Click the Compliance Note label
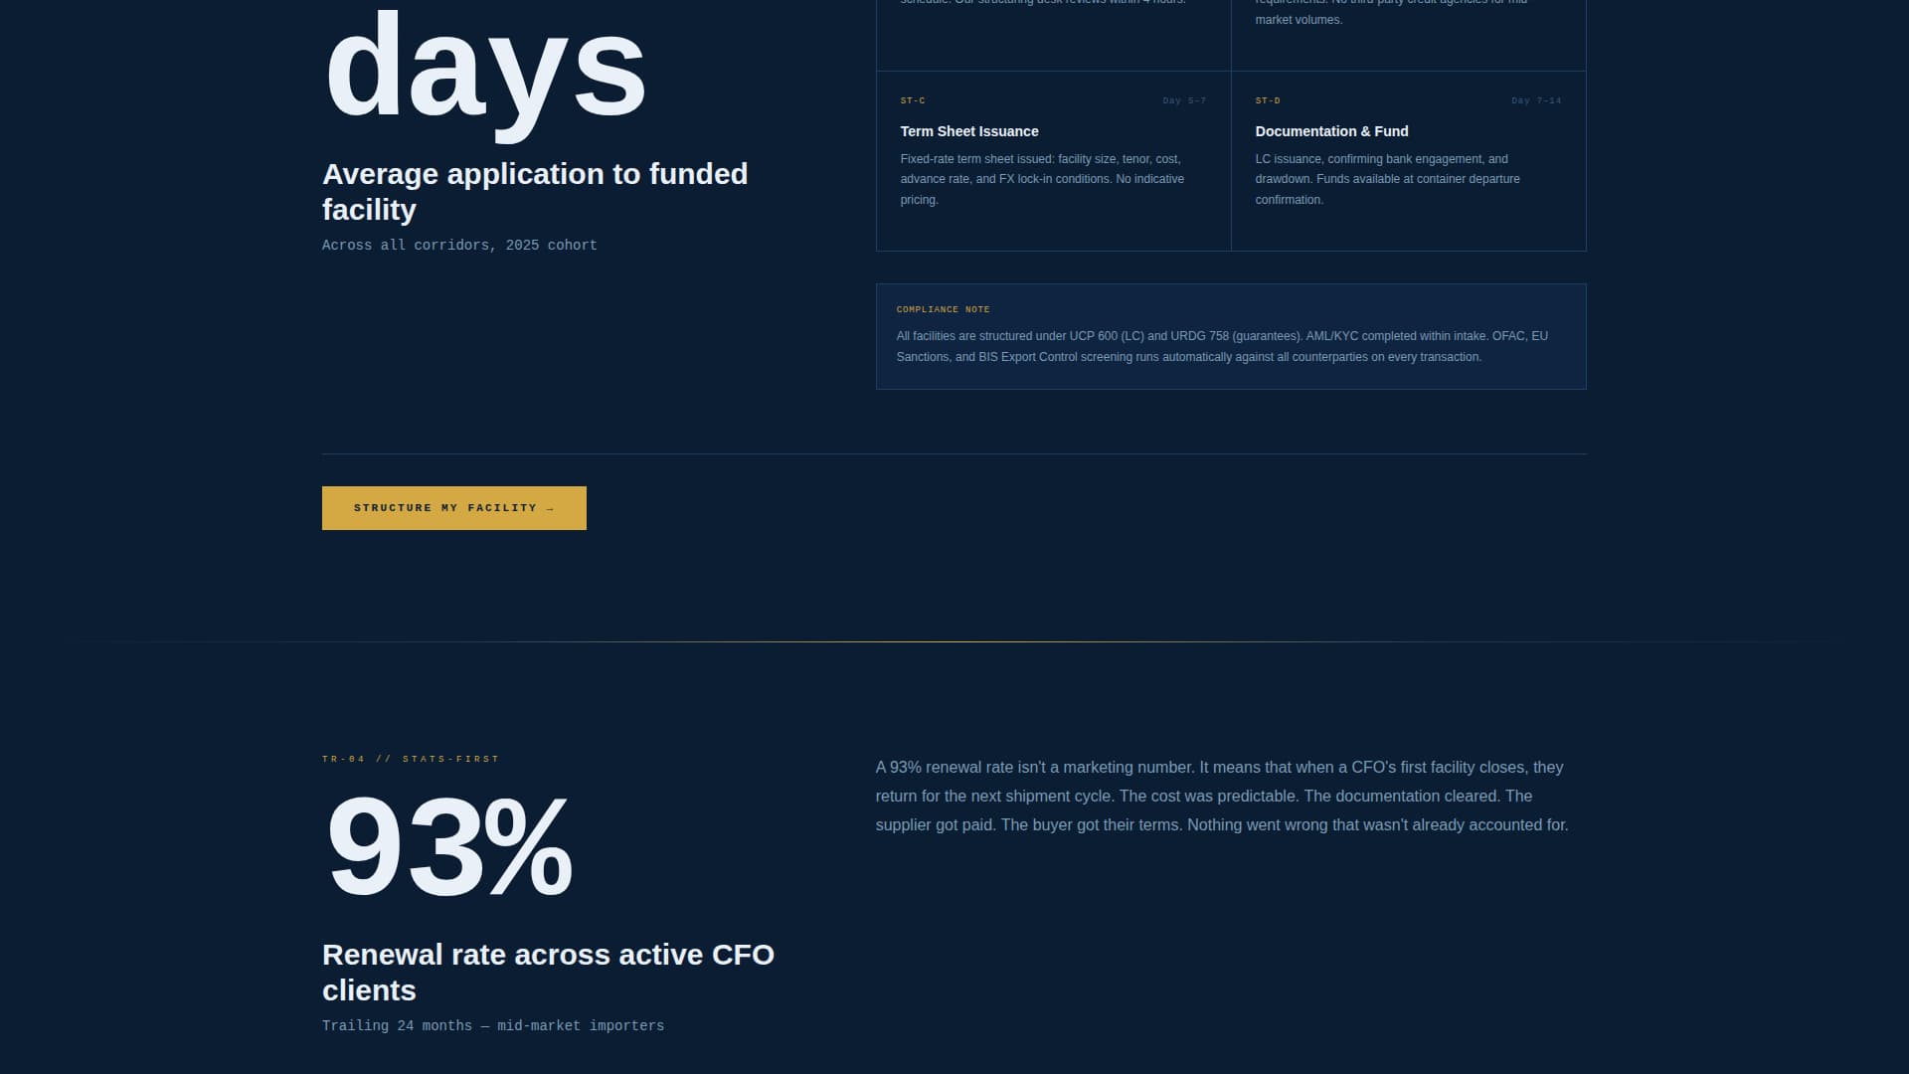 943,309
